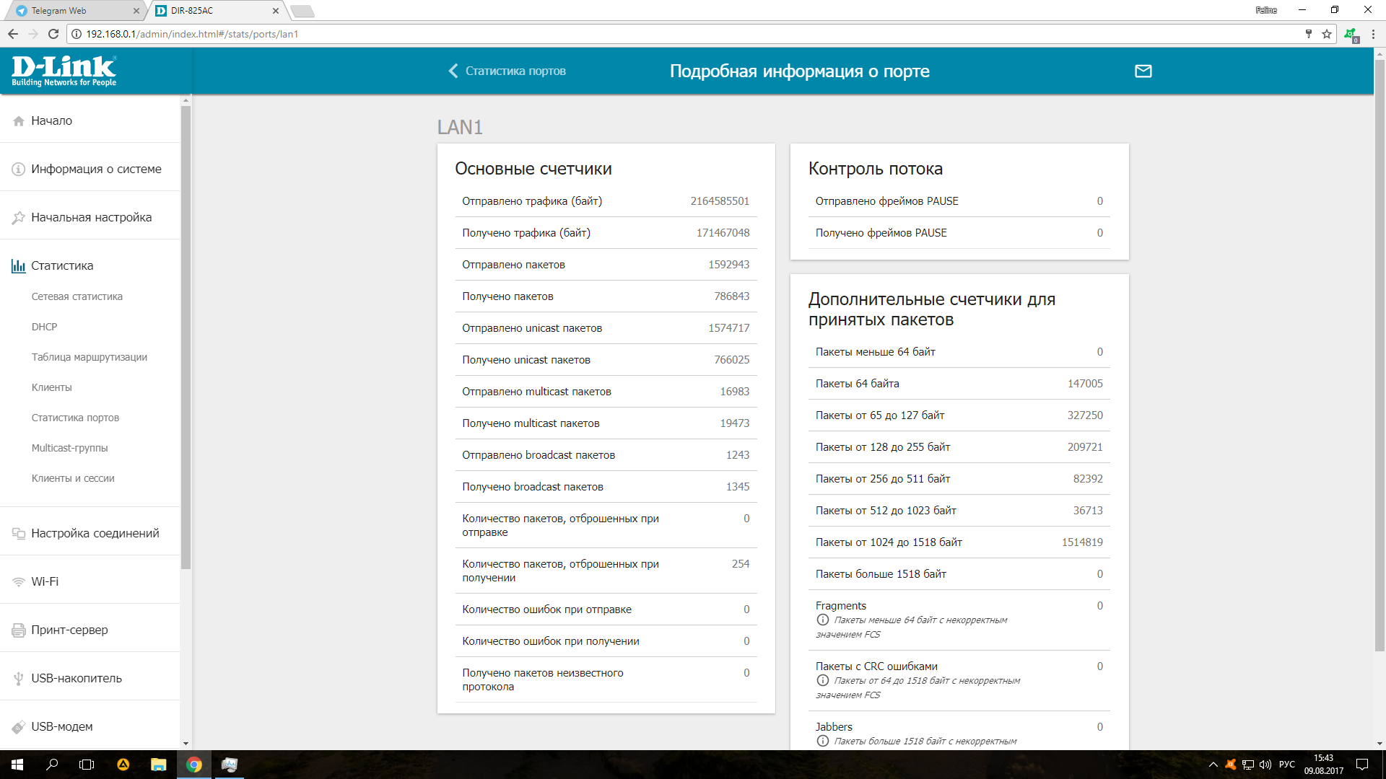1386x779 pixels.
Task: Collapse the Статистика sidebar section
Action: coord(62,265)
